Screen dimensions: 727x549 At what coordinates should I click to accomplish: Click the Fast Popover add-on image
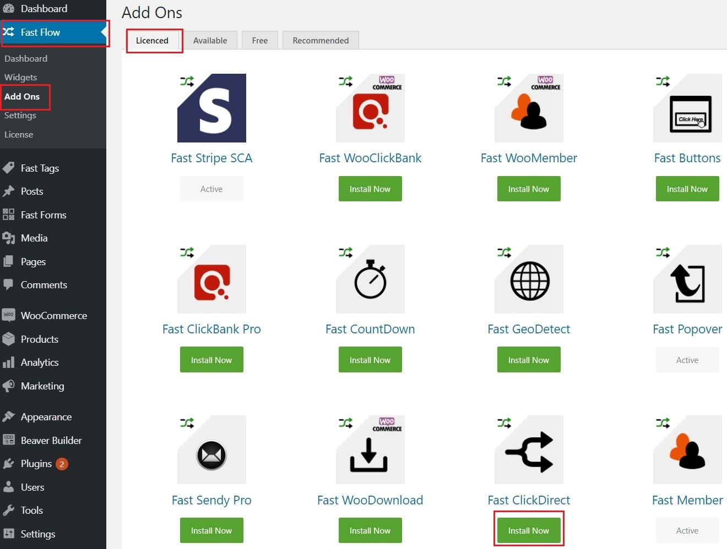(x=687, y=279)
